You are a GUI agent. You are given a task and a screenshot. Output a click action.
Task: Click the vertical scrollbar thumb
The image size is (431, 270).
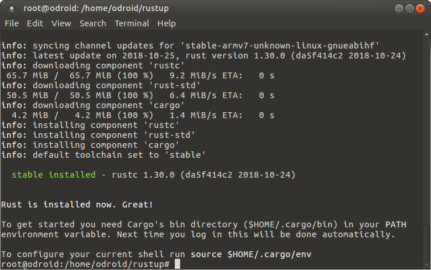pos(426,243)
